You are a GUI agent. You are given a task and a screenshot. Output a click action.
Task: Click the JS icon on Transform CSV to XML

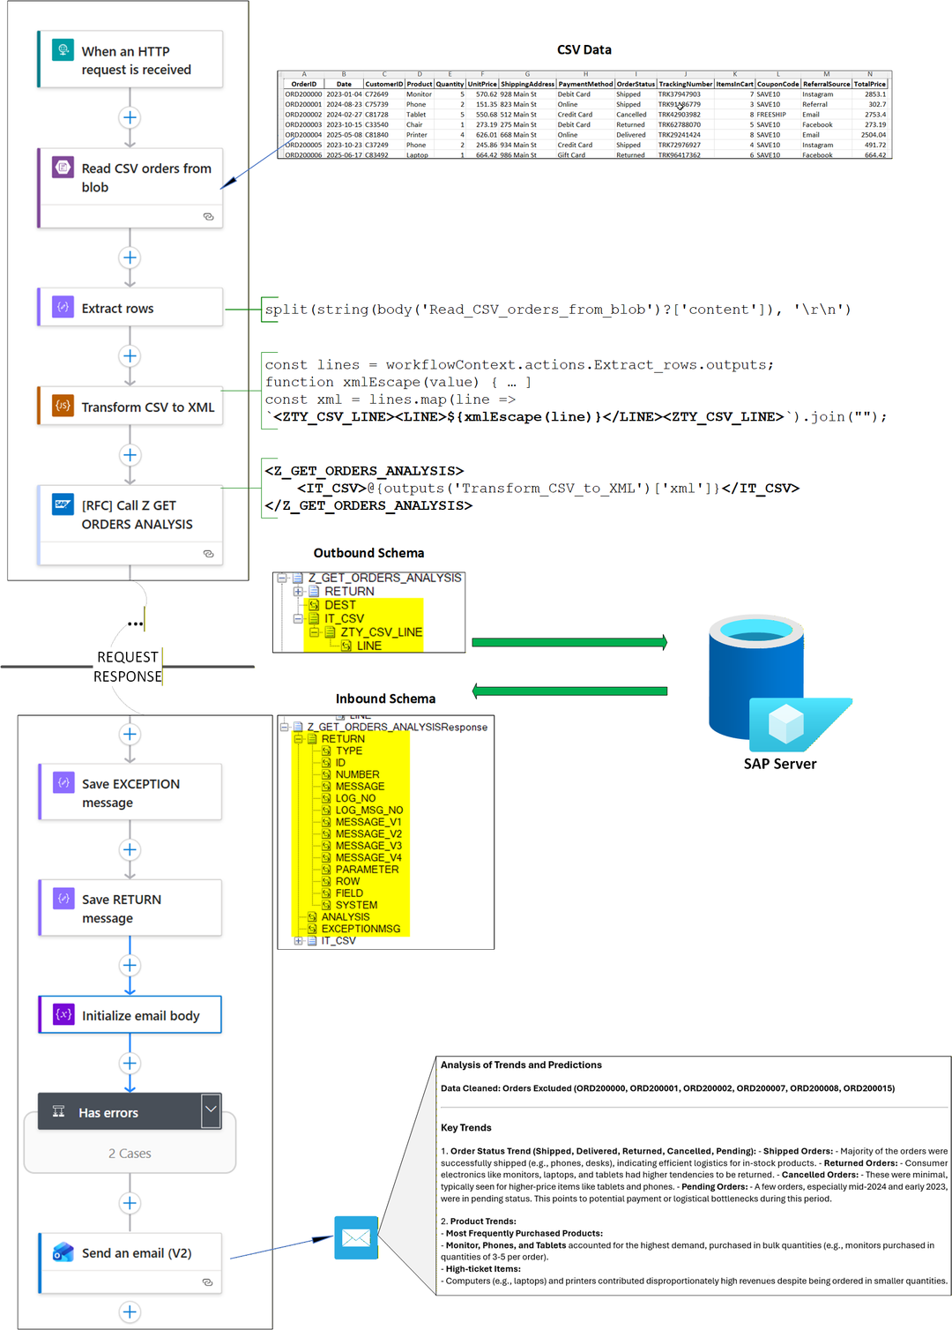[x=63, y=406]
